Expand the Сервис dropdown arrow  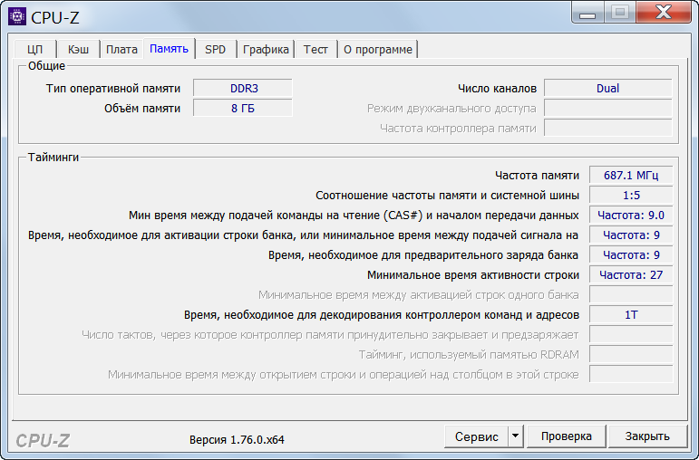tap(515, 436)
